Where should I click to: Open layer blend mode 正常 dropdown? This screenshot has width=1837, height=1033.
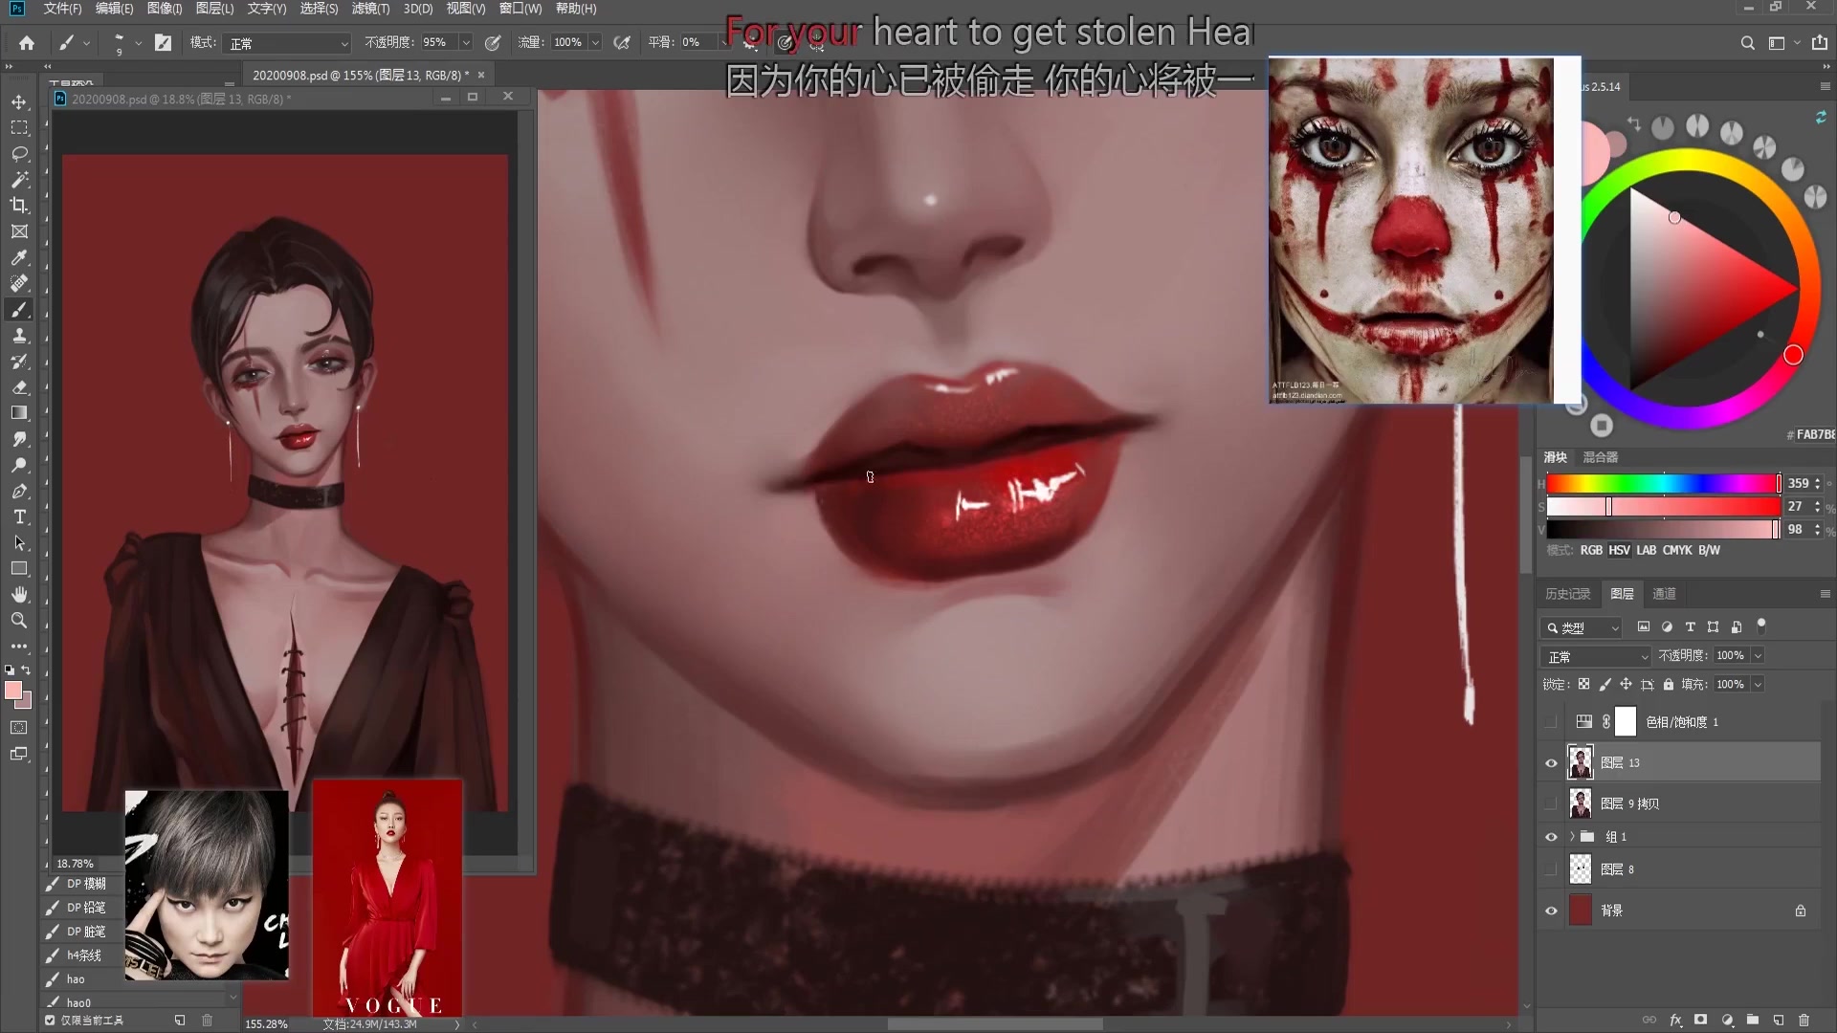tap(1596, 656)
